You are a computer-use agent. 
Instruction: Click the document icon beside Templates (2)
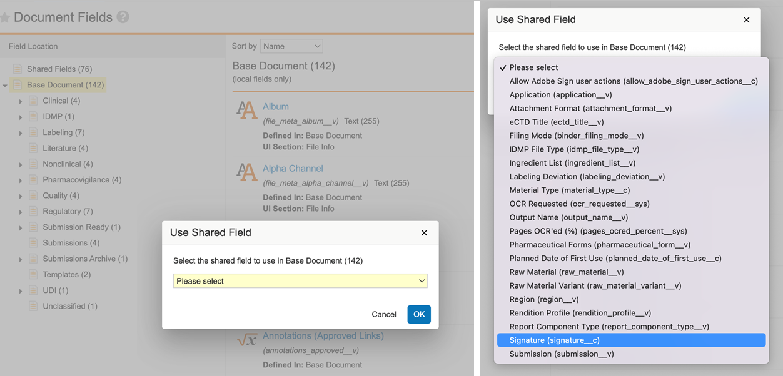(x=33, y=274)
